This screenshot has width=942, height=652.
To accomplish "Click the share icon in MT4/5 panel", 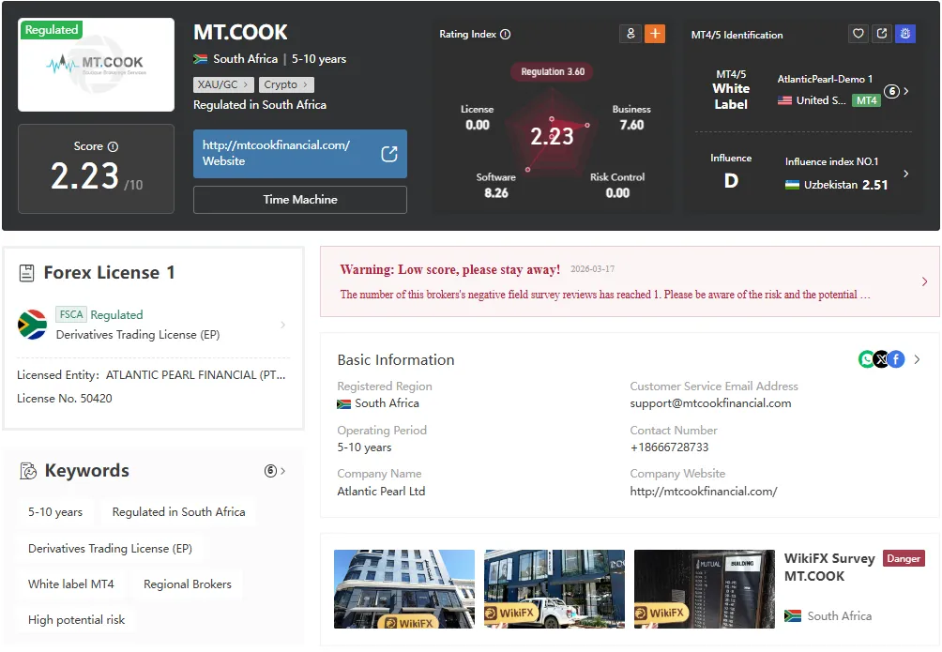I will point(881,34).
